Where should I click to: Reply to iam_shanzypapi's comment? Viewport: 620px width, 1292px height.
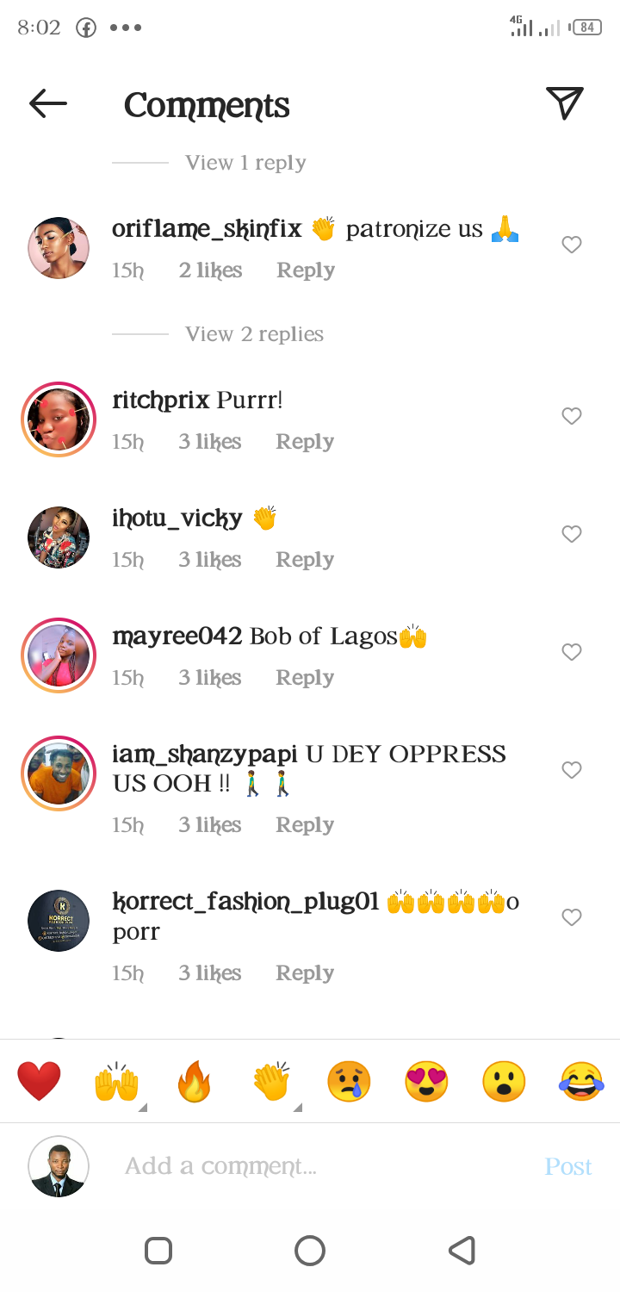point(305,825)
